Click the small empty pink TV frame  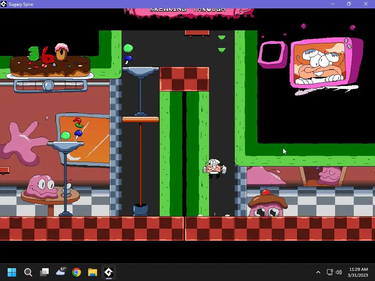(x=272, y=55)
